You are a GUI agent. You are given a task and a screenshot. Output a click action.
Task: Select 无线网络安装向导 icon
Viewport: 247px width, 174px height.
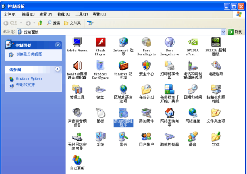tap(77, 136)
